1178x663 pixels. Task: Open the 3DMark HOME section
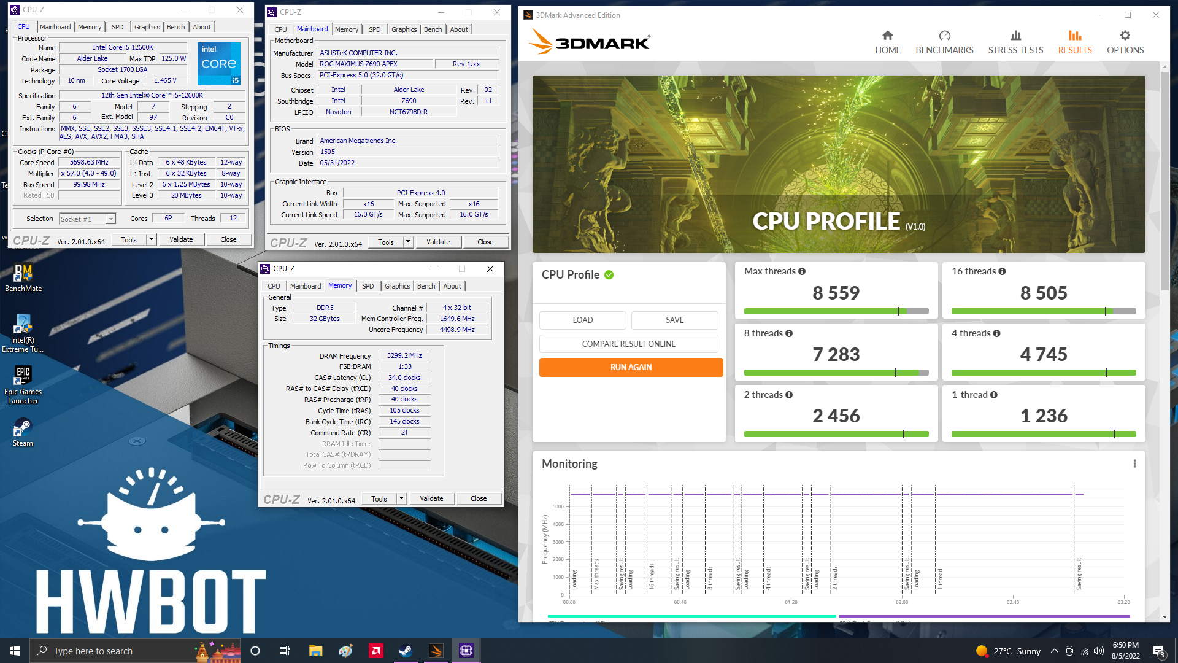click(x=887, y=42)
